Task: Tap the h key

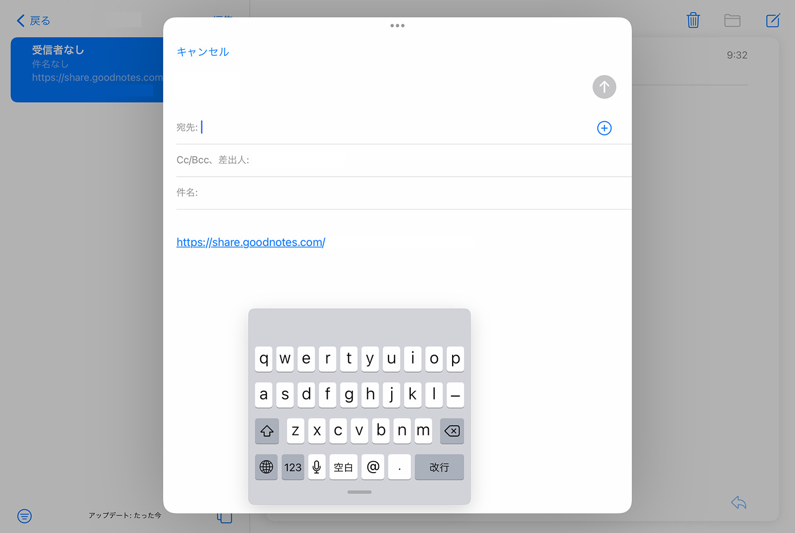Action: point(370,395)
